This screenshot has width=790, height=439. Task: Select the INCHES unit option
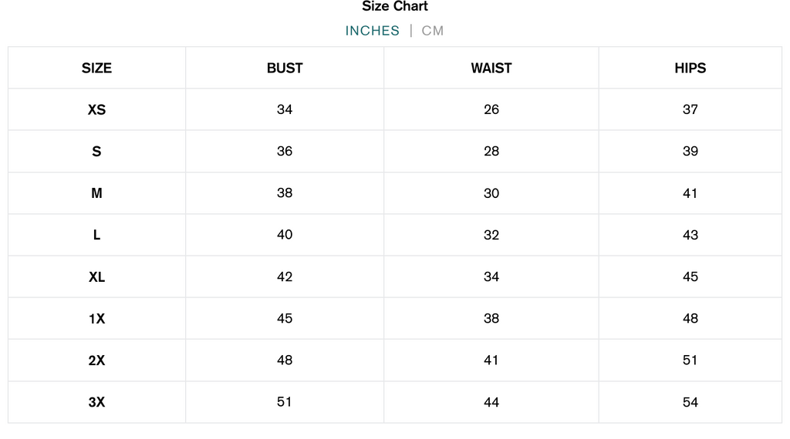(373, 31)
